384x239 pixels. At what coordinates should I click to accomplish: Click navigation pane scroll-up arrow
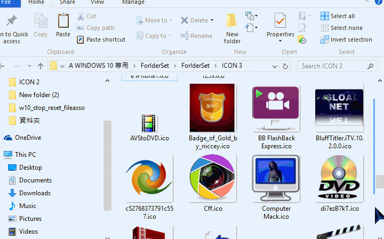click(x=107, y=81)
